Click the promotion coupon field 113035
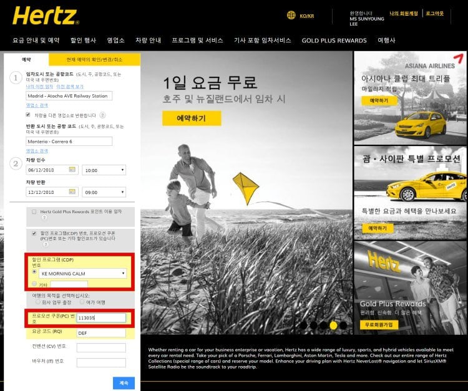The image size is (468, 391). pyautogui.click(x=101, y=318)
